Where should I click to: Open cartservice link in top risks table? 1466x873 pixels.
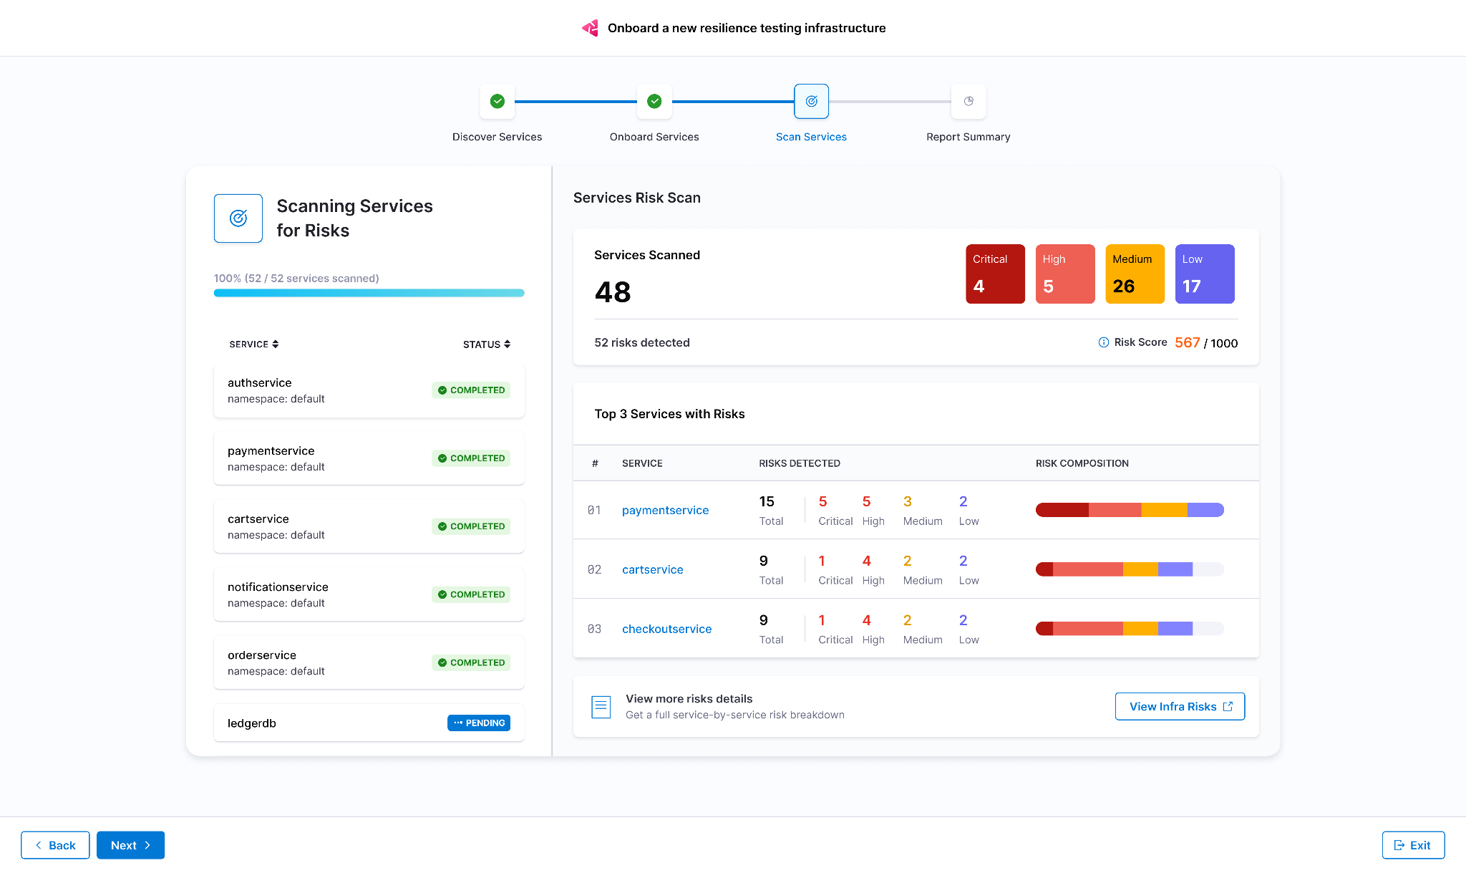[652, 569]
